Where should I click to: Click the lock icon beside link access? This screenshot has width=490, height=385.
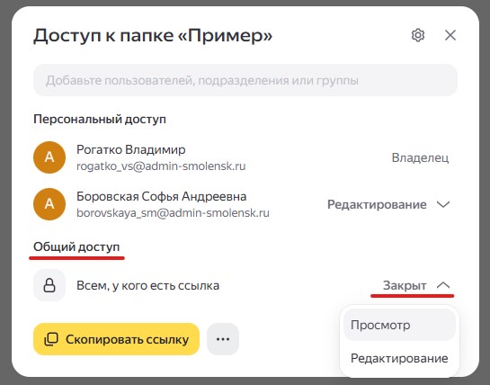pyautogui.click(x=49, y=285)
